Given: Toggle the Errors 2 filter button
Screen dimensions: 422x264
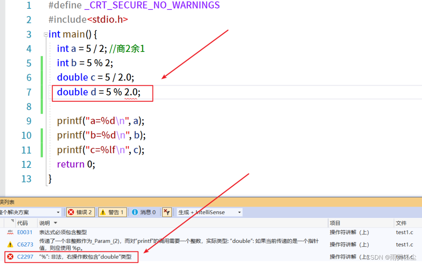Looking at the screenshot, I should (81, 212).
